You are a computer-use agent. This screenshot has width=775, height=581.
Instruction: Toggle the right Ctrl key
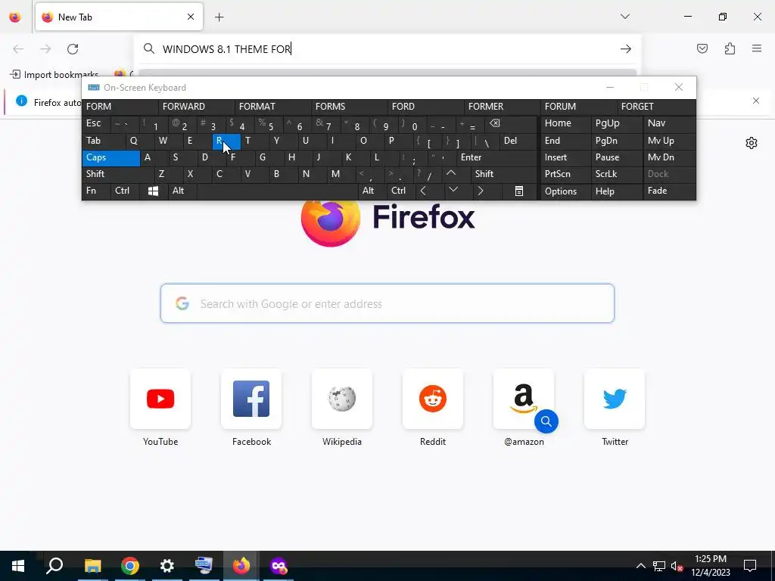[x=401, y=191]
